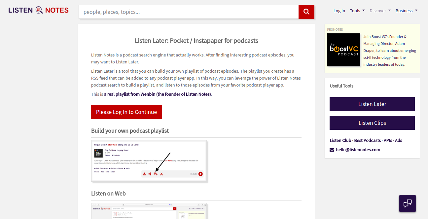428x219 pixels.
Task: Open the APIs link
Action: pyautogui.click(x=388, y=140)
